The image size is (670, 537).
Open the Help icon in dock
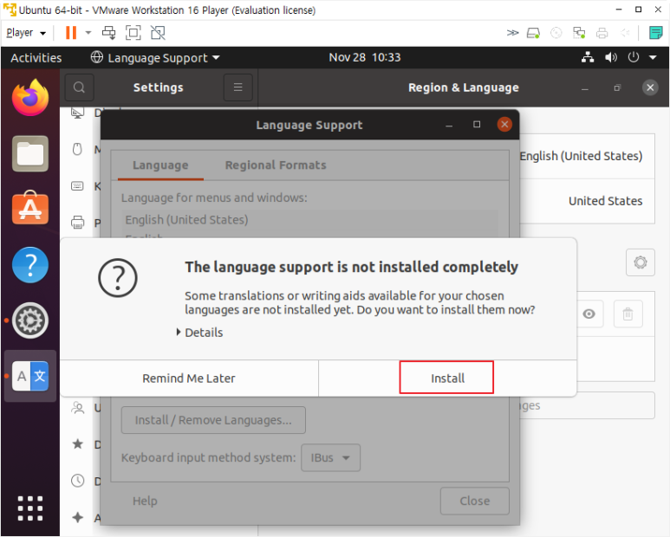click(x=30, y=265)
